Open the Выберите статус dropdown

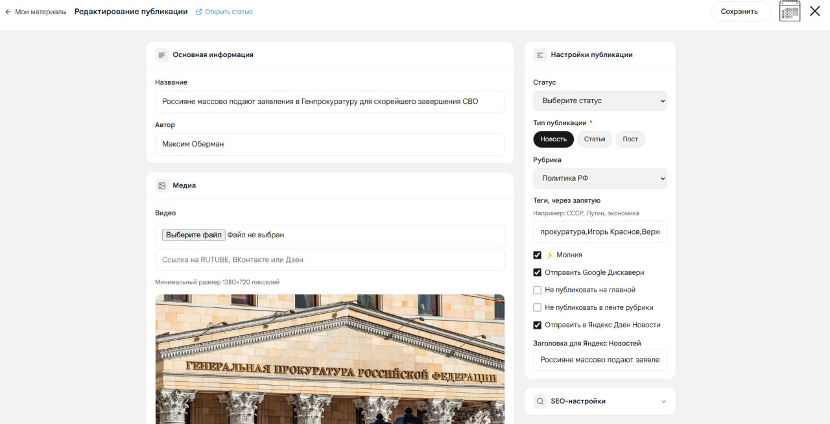pyautogui.click(x=600, y=100)
